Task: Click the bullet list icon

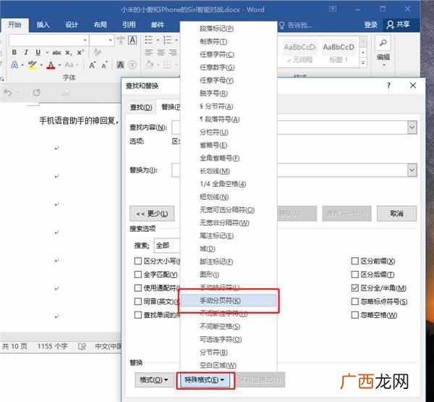Action: click(x=149, y=41)
